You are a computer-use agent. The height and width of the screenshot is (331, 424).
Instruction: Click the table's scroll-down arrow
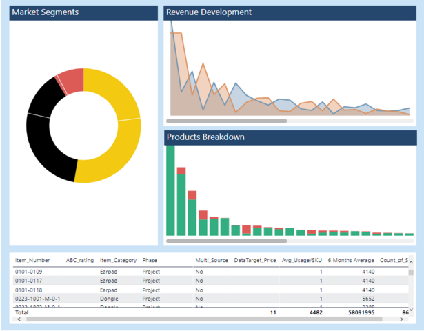[412, 310]
